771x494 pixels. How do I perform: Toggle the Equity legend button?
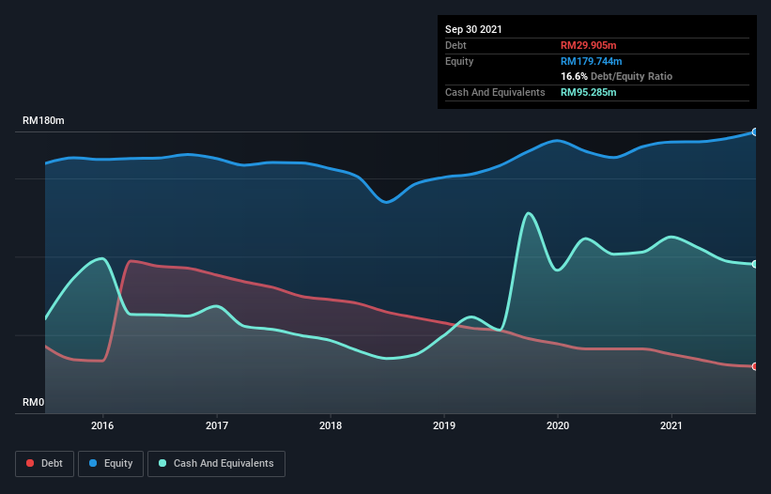[111, 464]
